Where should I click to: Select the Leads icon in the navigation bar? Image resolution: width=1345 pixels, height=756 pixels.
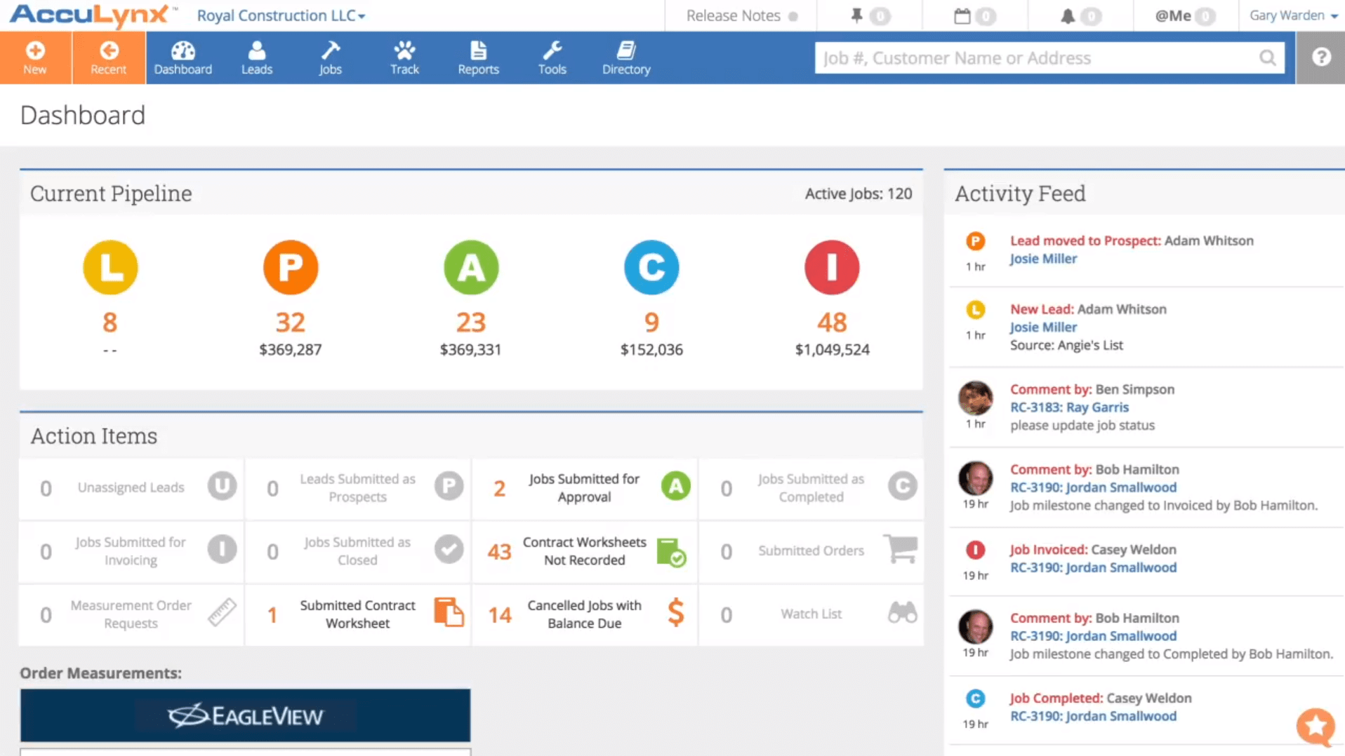pos(256,56)
